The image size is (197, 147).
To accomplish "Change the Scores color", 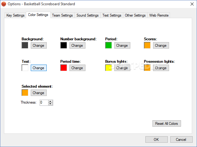I will pos(161,46).
